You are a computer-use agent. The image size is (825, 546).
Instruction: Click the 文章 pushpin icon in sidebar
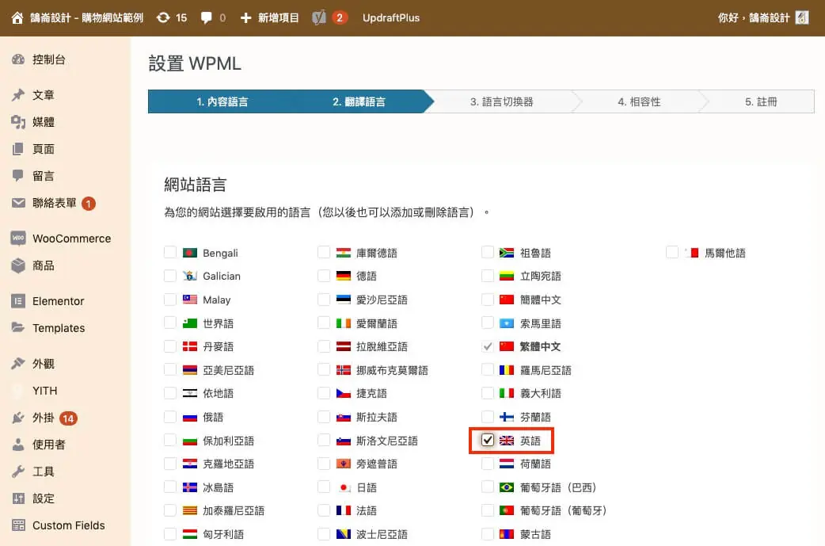tap(18, 95)
